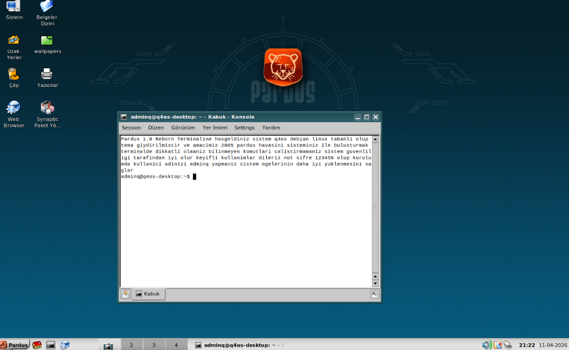Screen dimensions: 569x350
Task: Select the Kabuk session tab
Action: 148,294
